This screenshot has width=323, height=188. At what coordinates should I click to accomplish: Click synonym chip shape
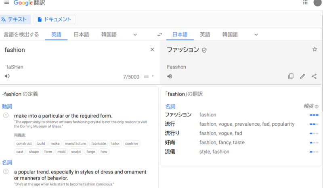point(34,152)
